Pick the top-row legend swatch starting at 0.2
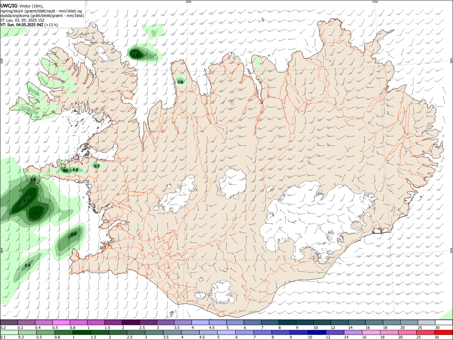The height and width of the screenshot is (340, 453). click(9, 322)
